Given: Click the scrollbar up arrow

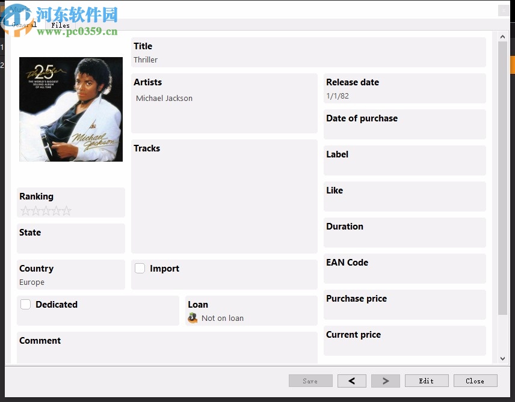Looking at the screenshot, I should 502,35.
